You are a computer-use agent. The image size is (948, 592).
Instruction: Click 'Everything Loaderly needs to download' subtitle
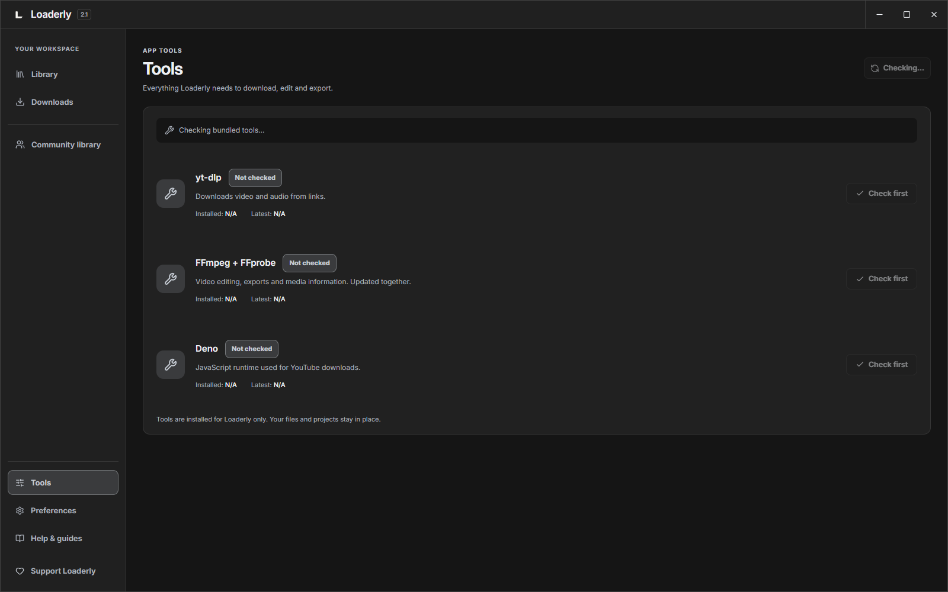pos(238,88)
